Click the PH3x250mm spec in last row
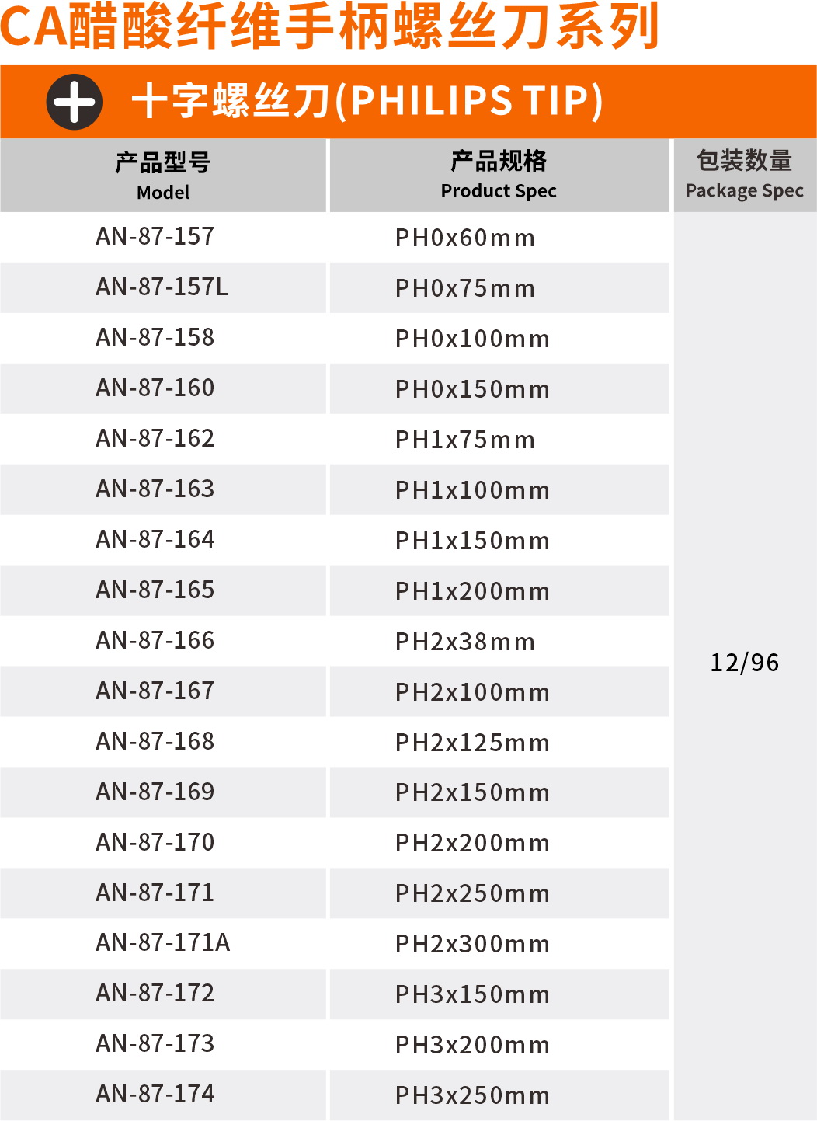 pos(472,1095)
